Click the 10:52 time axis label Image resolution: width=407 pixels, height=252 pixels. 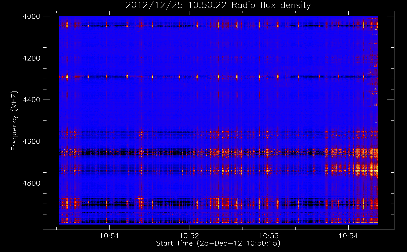point(189,236)
